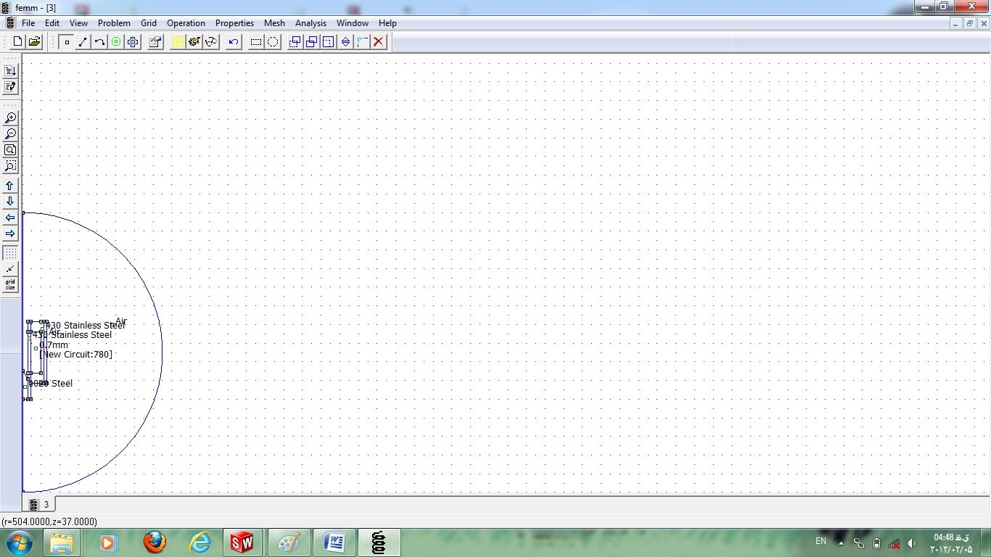This screenshot has height=557, width=991.
Task: Expand the Problem menu
Action: point(114,23)
